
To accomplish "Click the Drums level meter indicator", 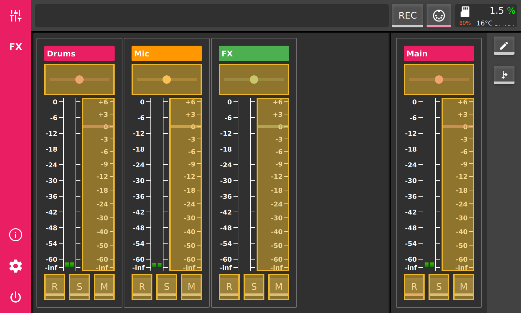I will [70, 265].
